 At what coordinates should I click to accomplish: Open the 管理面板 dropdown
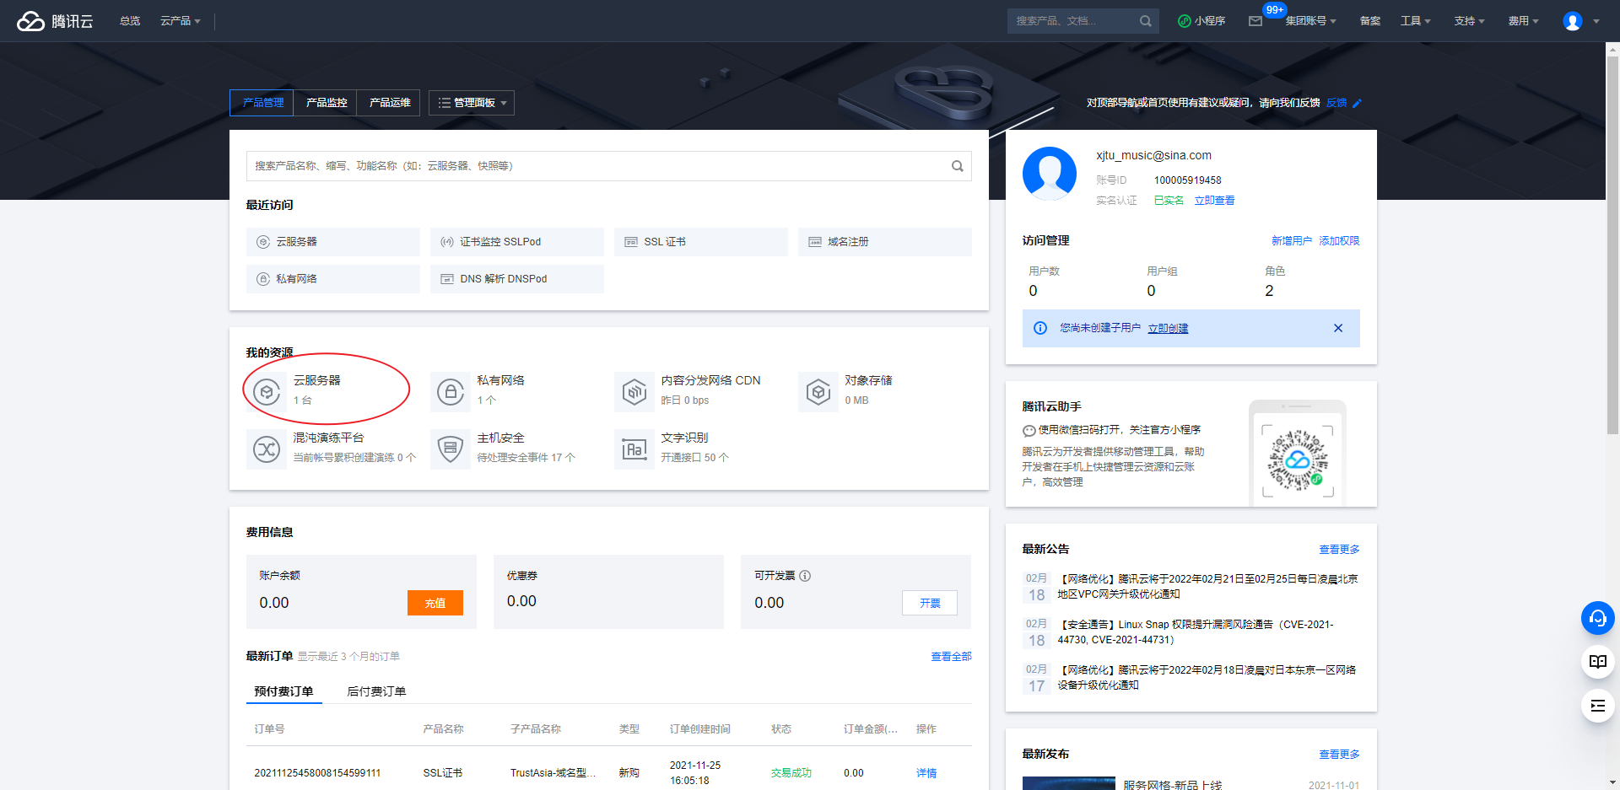click(472, 103)
